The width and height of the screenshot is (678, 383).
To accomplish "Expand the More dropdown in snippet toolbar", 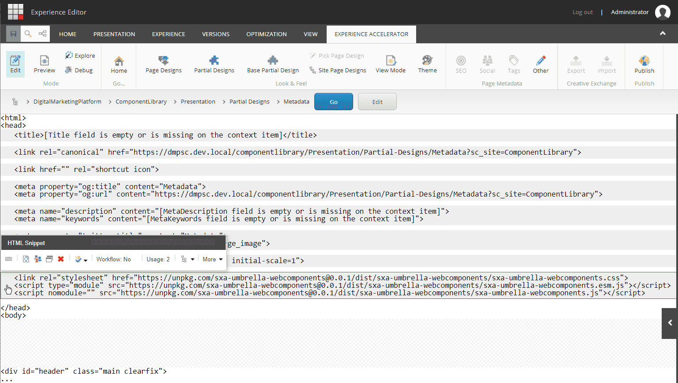I will [212, 259].
